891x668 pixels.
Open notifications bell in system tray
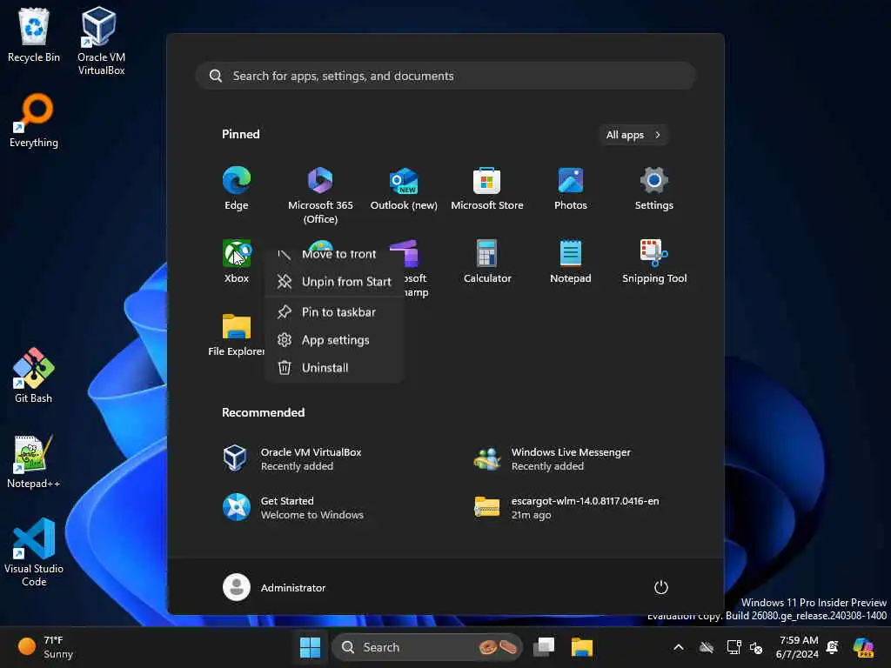pos(833,647)
